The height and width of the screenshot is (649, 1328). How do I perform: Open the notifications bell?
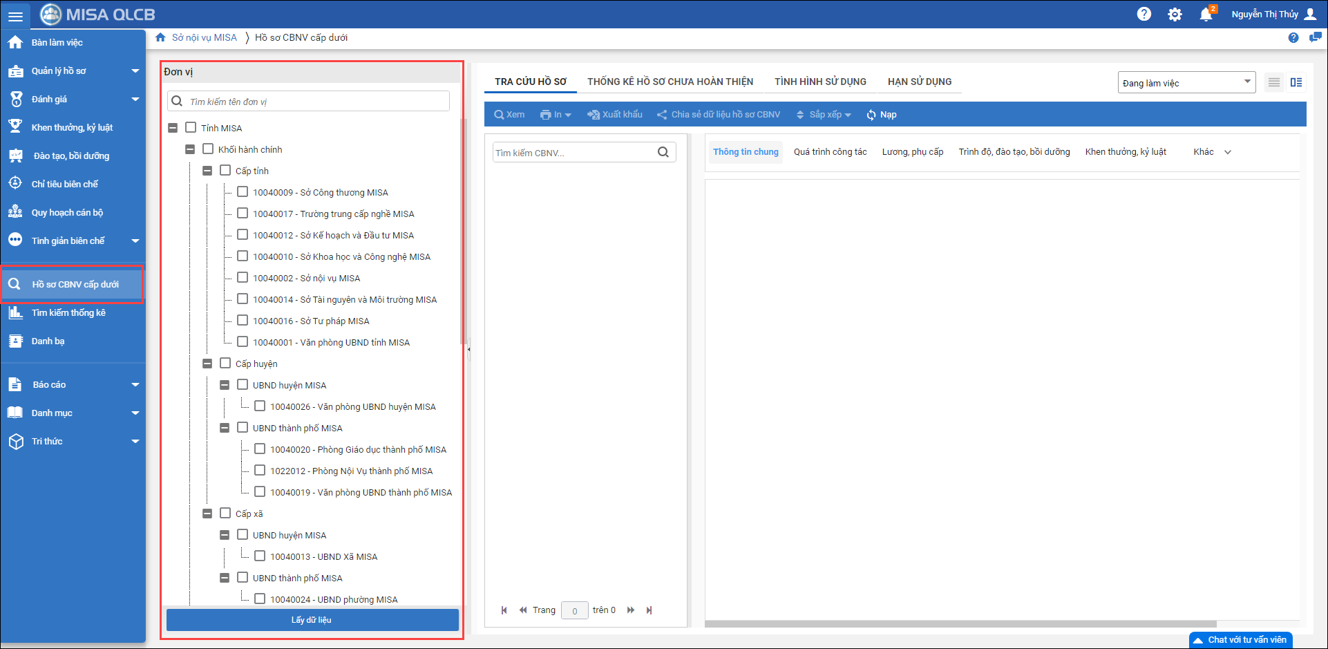click(x=1206, y=15)
